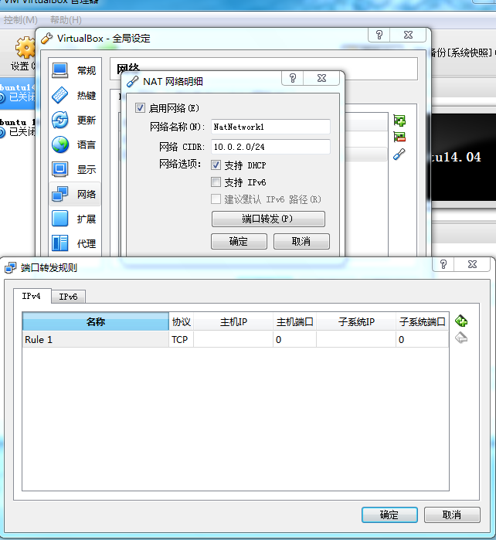This screenshot has width=496, height=540.
Task: Confirm NAT network details with 确定
Action: [239, 241]
